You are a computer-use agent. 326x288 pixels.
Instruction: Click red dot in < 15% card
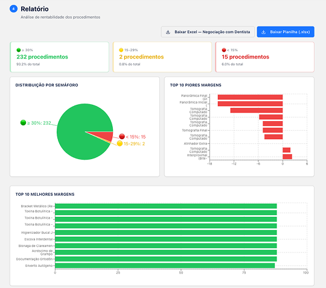point(224,50)
